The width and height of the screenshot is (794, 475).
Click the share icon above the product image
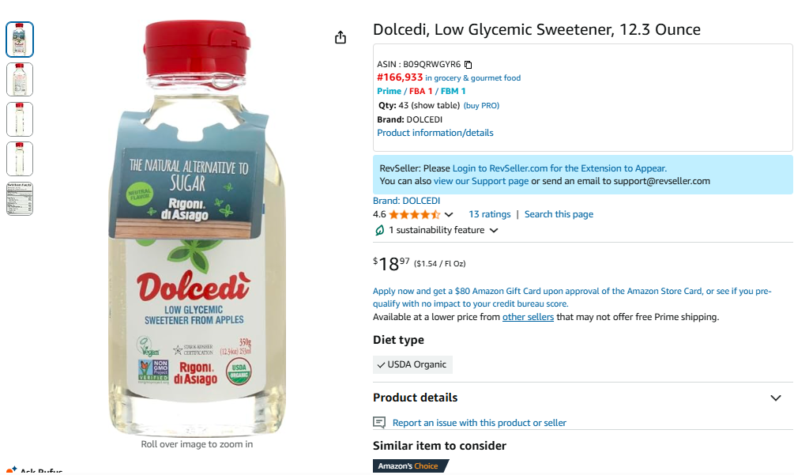[x=341, y=37]
